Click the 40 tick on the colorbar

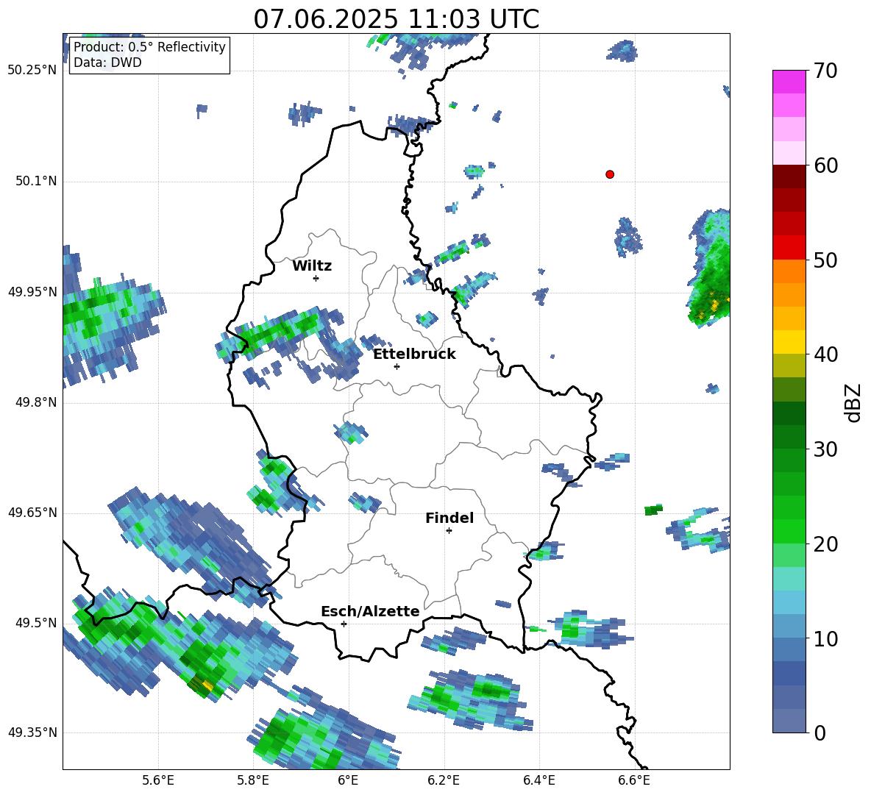[x=825, y=354]
